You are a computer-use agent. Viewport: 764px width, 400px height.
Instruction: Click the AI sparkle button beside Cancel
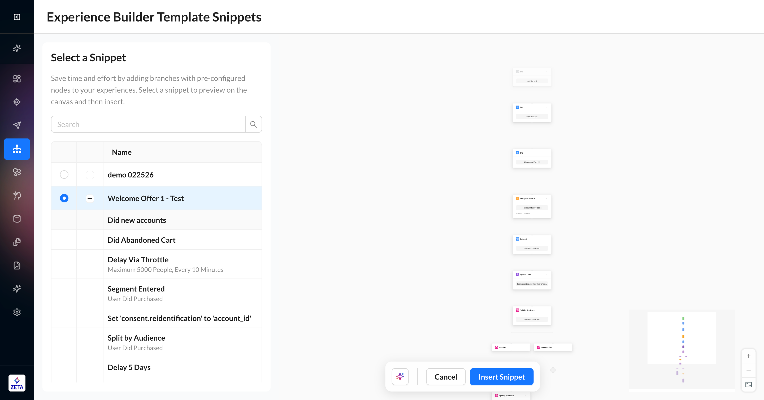point(400,377)
